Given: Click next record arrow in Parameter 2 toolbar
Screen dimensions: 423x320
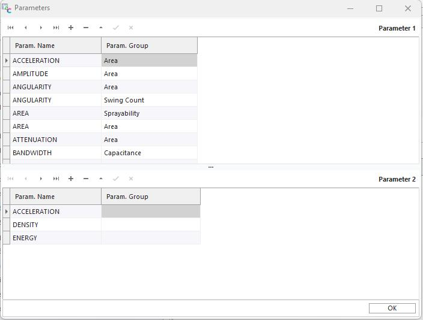Looking at the screenshot, I should pyautogui.click(x=41, y=179).
